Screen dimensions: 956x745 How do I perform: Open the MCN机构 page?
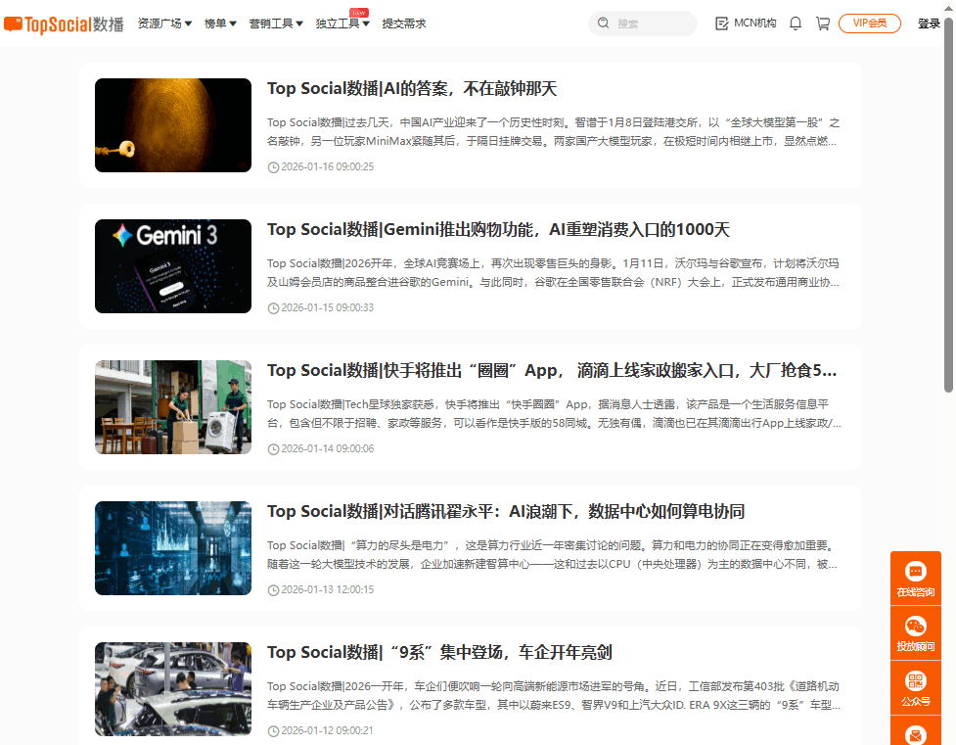(746, 23)
